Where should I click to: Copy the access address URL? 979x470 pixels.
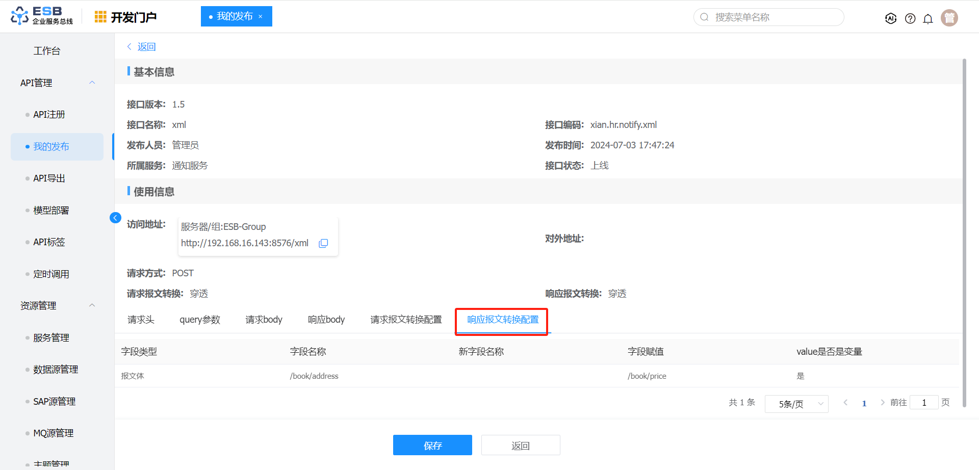point(323,243)
